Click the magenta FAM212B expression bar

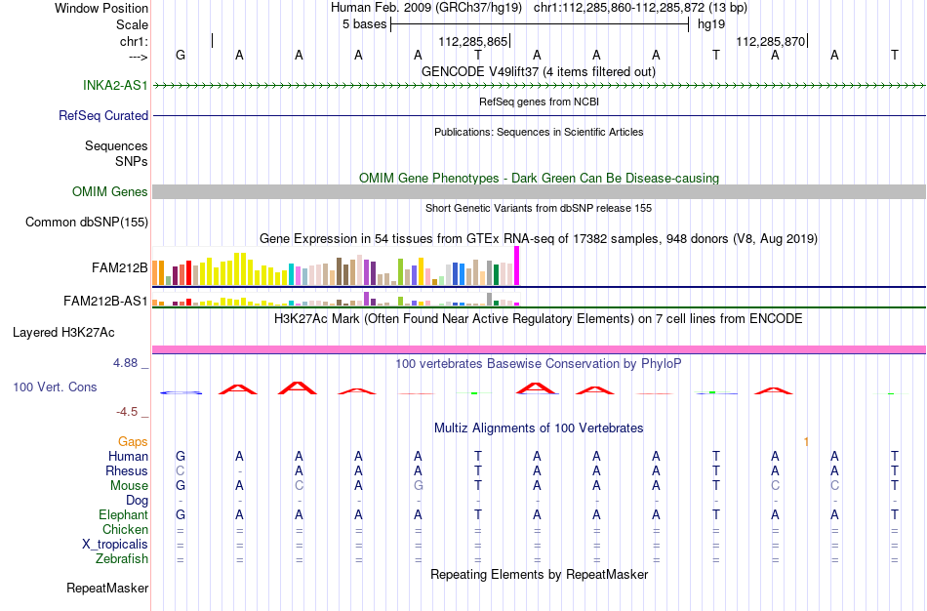click(517, 266)
